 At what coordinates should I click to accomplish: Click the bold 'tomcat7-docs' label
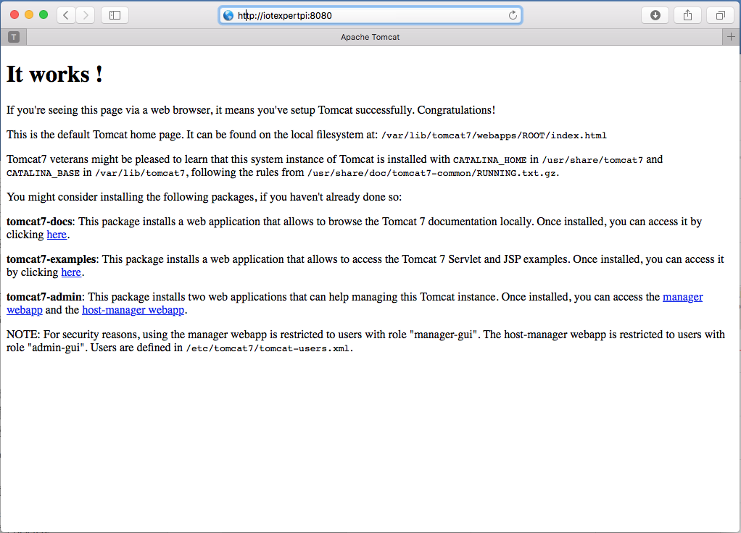[39, 222]
